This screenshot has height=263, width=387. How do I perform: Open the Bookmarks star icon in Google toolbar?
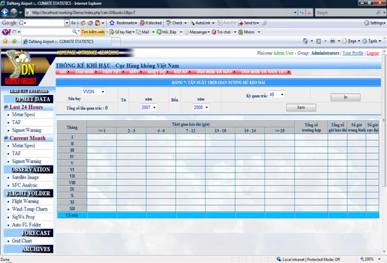112,23
